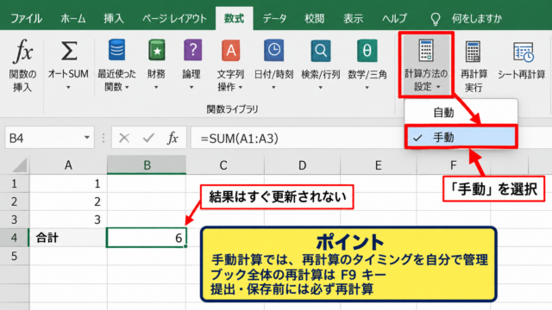Open the Name Box dropdown arrow

click(86, 138)
